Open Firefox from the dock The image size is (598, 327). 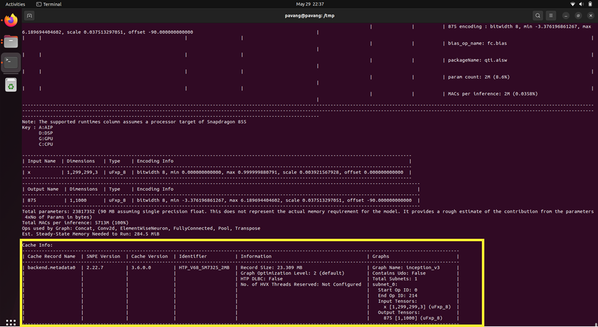pos(11,20)
